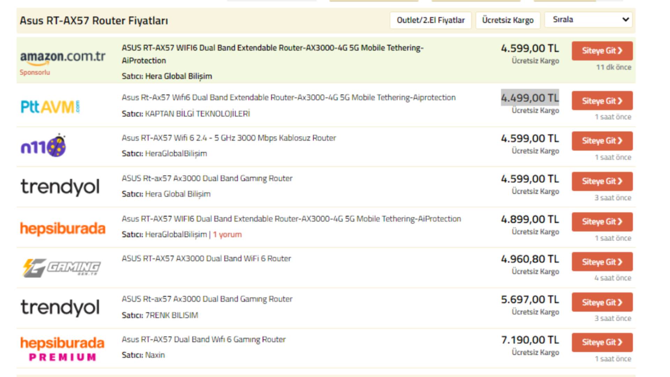
Task: Select the 5.697,00 TL price
Action: click(x=530, y=300)
